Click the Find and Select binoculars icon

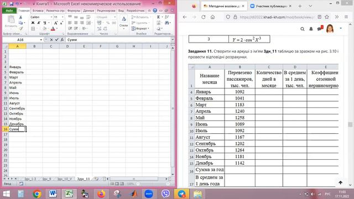(167, 23)
